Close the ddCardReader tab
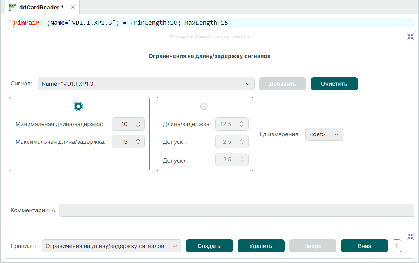This screenshot has height=263, width=419. point(73,8)
